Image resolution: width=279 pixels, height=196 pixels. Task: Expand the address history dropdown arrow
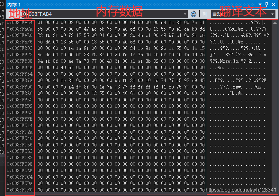[x=185, y=14]
